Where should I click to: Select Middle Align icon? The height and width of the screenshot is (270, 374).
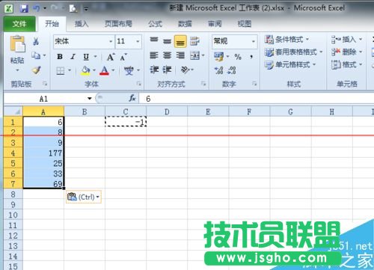(167, 41)
